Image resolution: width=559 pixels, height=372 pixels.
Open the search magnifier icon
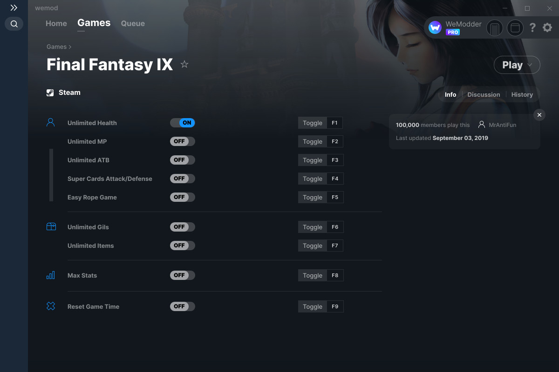coord(14,24)
